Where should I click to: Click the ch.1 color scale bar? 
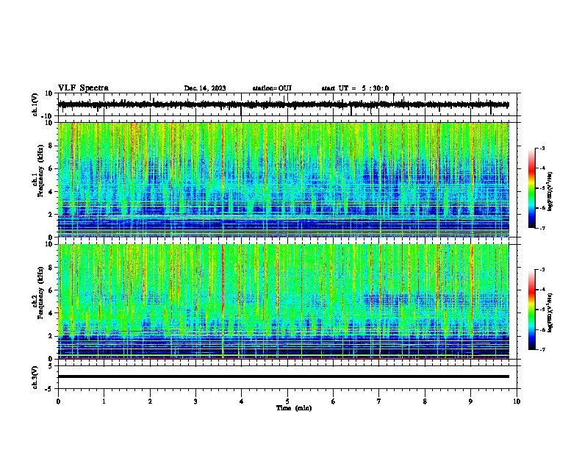(x=531, y=188)
